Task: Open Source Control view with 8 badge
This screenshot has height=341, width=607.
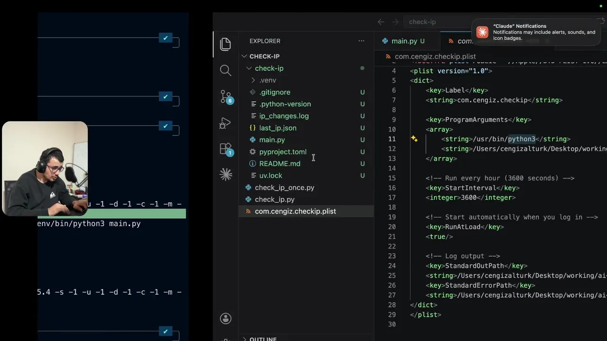Action: 226,97
